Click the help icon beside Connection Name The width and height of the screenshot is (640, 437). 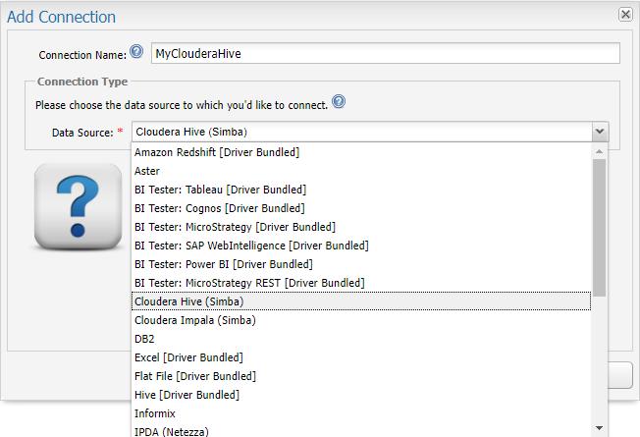point(136,51)
